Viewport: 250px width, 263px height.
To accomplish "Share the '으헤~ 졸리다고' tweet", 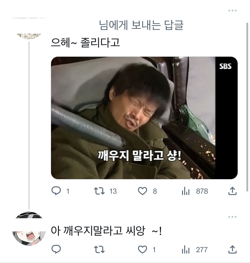I will (x=232, y=191).
